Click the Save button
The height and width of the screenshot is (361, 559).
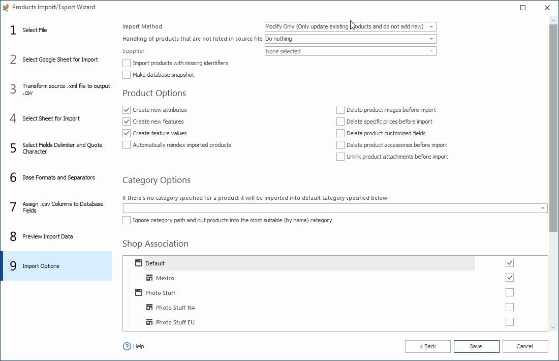(x=476, y=346)
